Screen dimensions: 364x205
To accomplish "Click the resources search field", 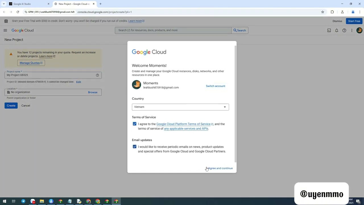I will pos(173,30).
